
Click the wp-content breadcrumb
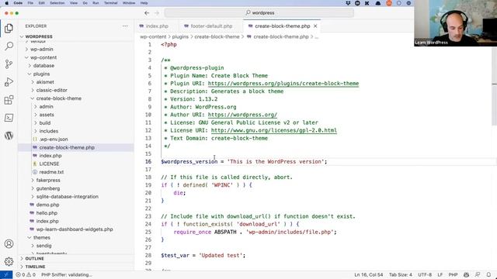[x=153, y=36]
